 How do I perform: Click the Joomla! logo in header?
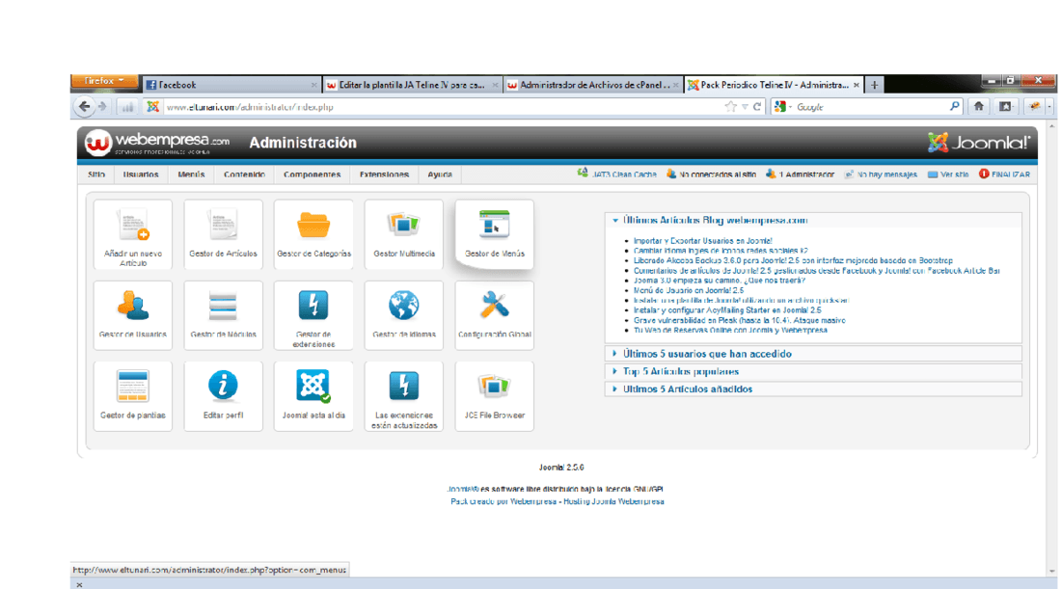[x=978, y=143]
